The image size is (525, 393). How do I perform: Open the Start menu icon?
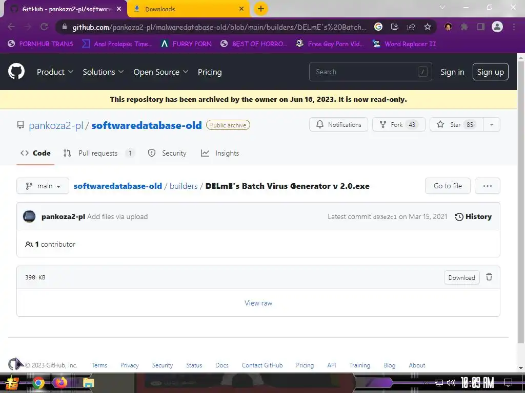(x=12, y=383)
